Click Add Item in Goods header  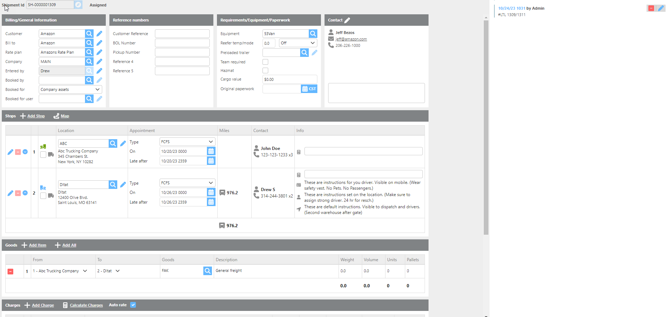38,245
